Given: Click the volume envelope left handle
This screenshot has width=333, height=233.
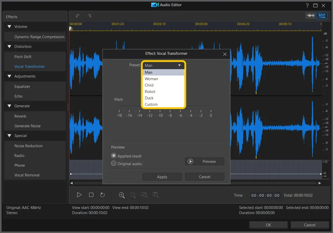Looking at the screenshot, I should [71, 174].
